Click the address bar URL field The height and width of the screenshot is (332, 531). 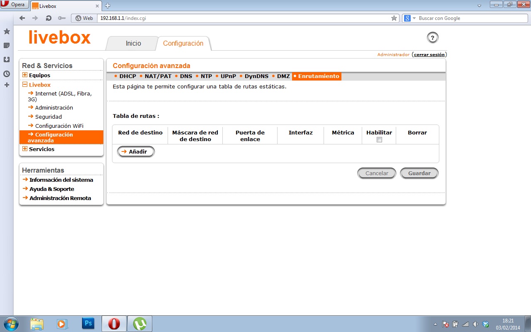pyautogui.click(x=241, y=18)
